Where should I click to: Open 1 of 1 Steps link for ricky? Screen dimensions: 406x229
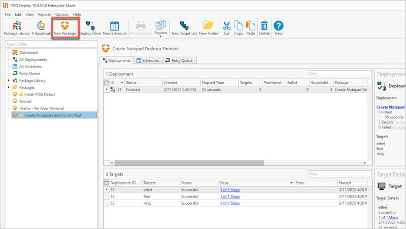tap(230, 203)
